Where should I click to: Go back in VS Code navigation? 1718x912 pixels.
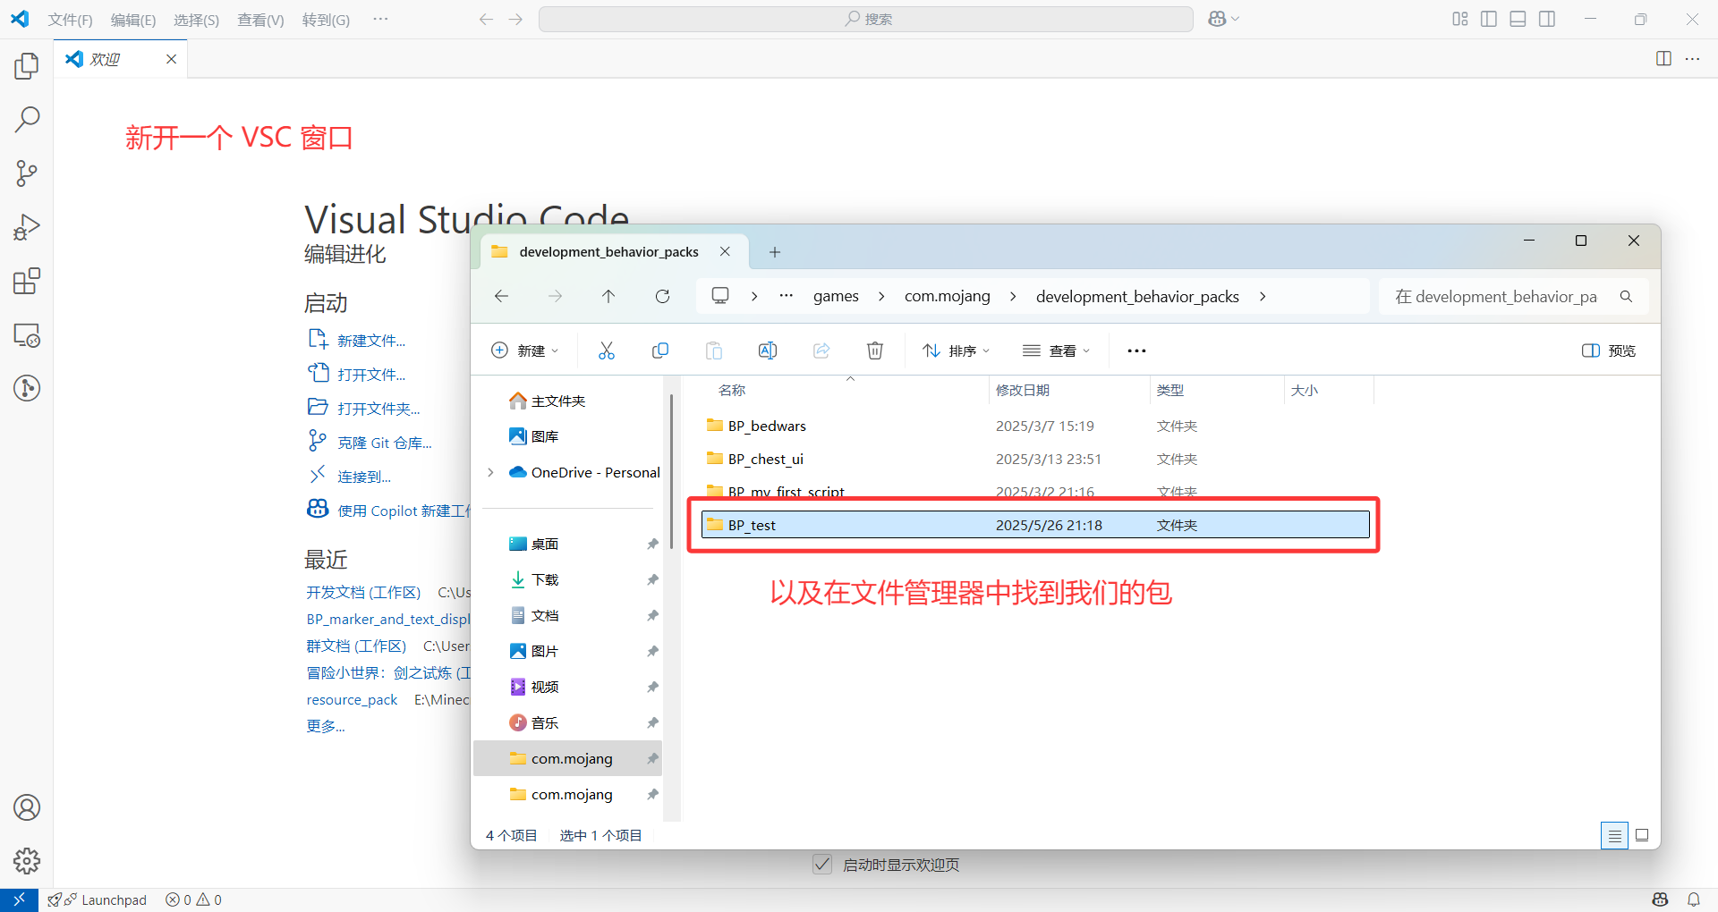click(x=486, y=19)
